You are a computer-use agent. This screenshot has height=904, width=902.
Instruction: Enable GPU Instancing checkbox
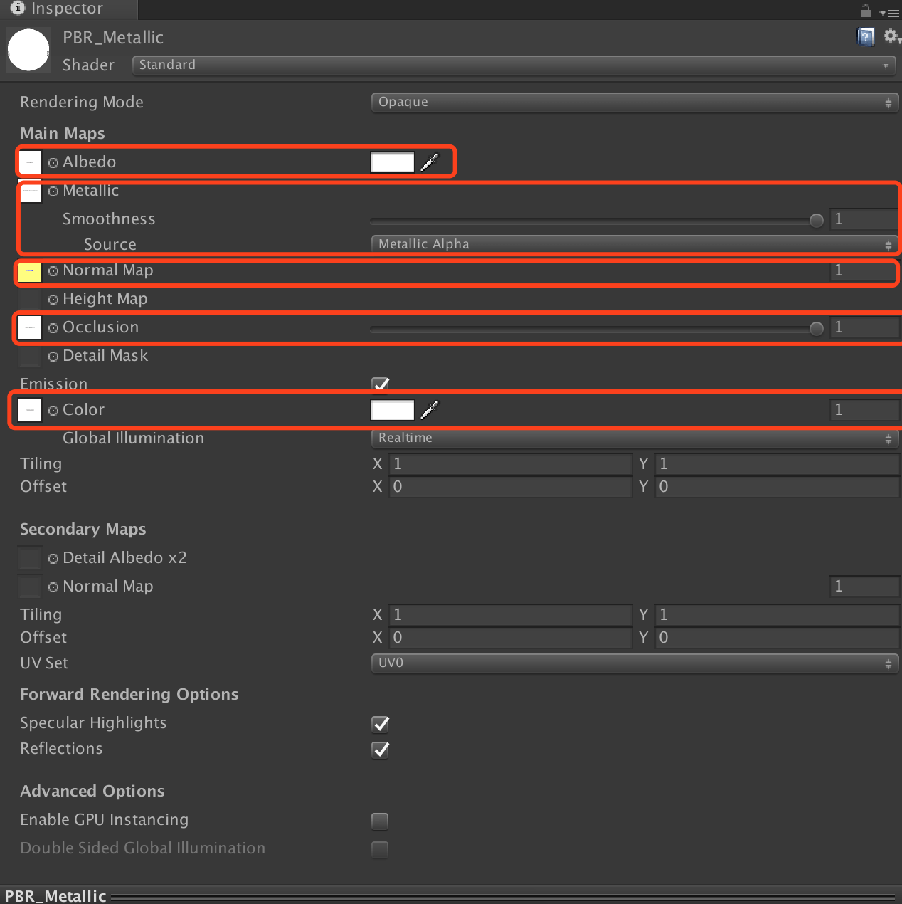pyautogui.click(x=380, y=821)
